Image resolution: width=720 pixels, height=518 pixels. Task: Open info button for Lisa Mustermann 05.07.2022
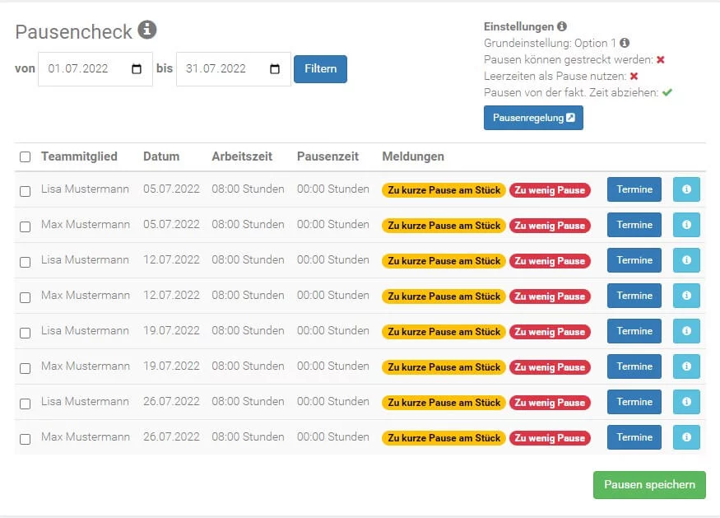click(x=686, y=189)
